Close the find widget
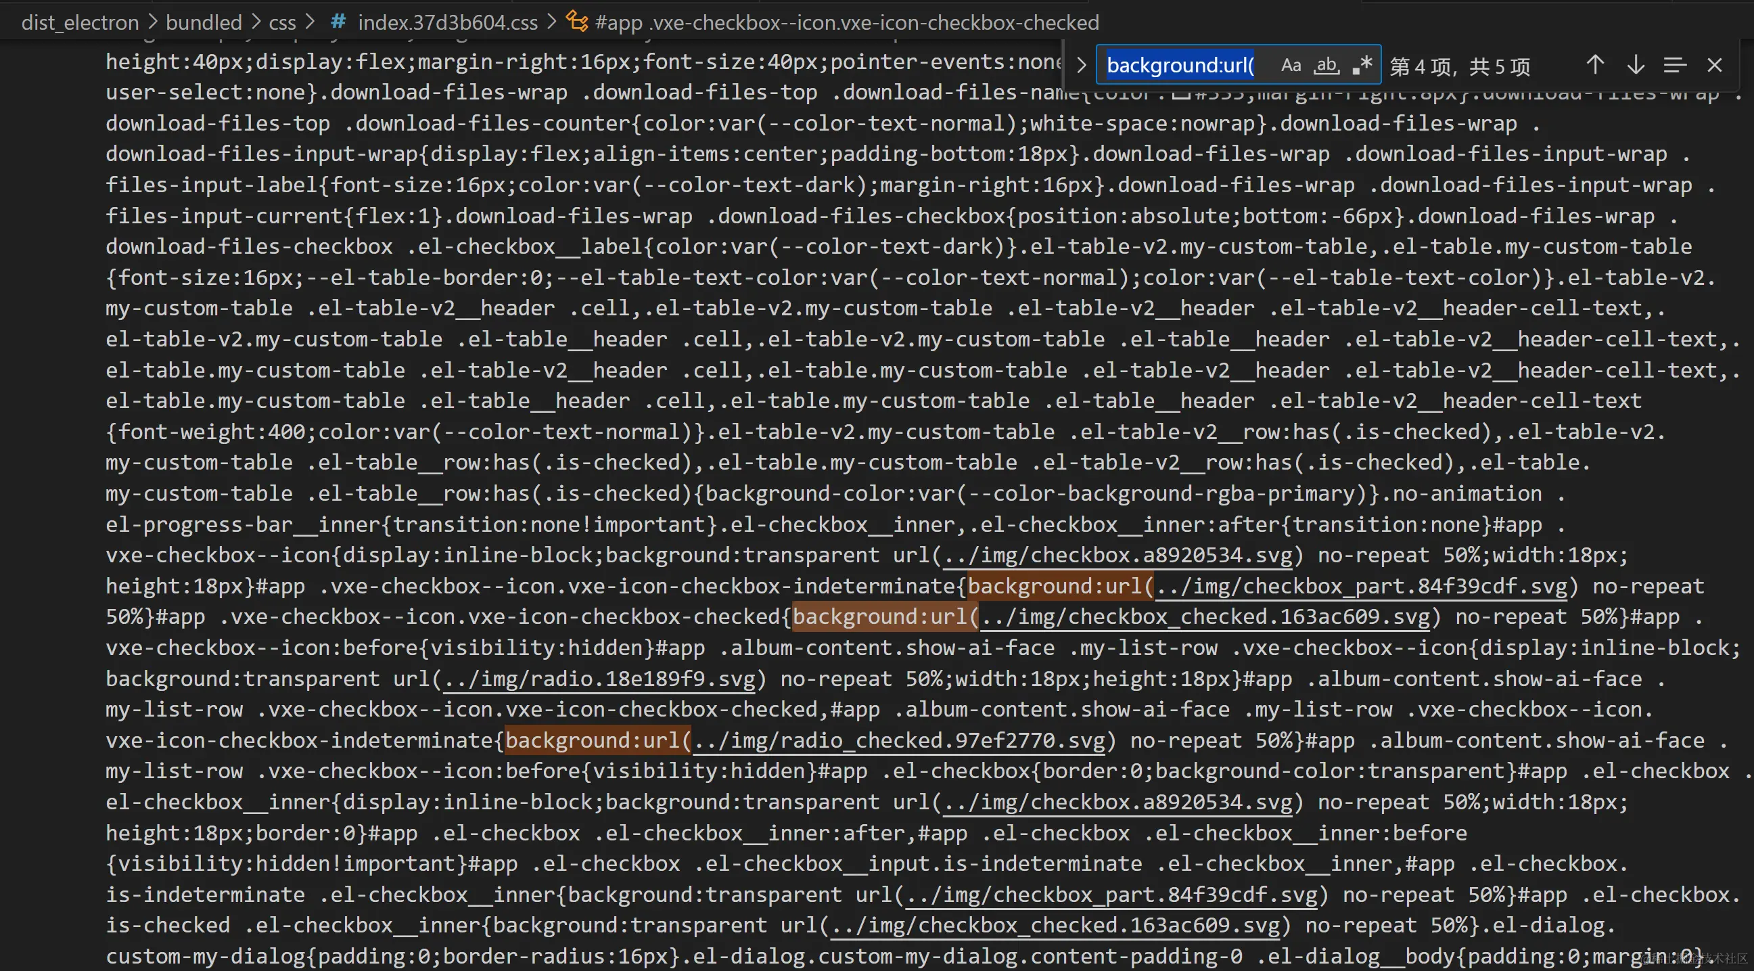The width and height of the screenshot is (1754, 971). (x=1715, y=66)
